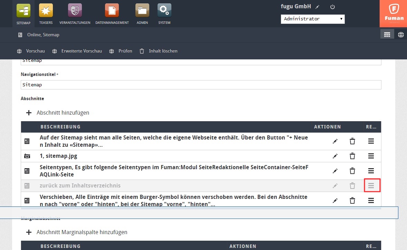Select the Sitemap tab
The image size is (407, 250).
pos(23,14)
